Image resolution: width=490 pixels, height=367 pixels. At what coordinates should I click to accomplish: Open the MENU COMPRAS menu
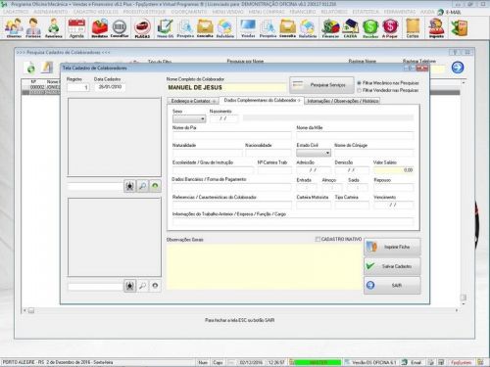267,12
